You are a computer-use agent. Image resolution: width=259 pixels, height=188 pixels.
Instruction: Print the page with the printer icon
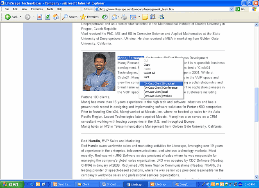click(124, 17)
